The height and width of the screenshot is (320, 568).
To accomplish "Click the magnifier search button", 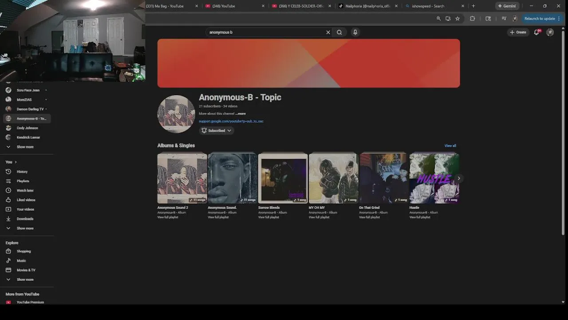I will pyautogui.click(x=339, y=32).
